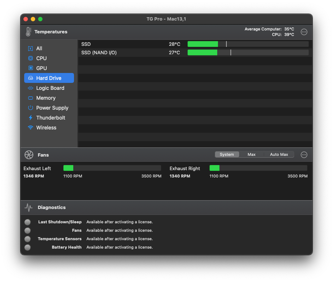
Task: Click Exhaust Right fan speed bar
Action: coord(258,168)
